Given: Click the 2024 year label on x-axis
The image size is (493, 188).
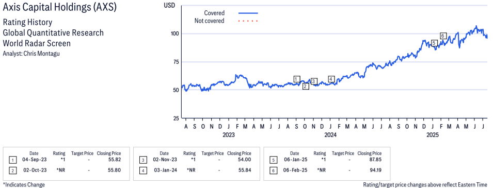Looking at the screenshot, I should (x=330, y=135).
